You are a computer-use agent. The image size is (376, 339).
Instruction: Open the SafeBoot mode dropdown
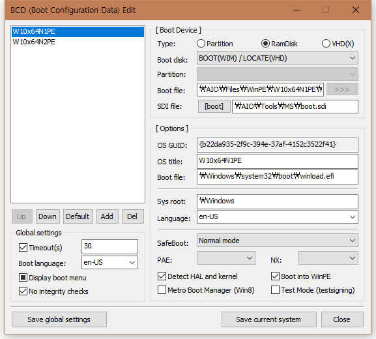(278, 241)
